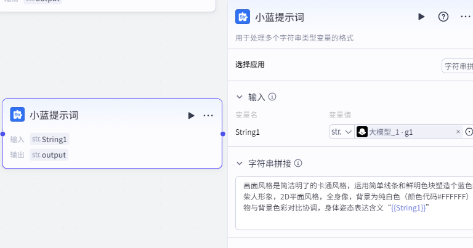Viewport: 473px width, 248px height.
Task: Click the Str icon in the right panel header
Action: (x=243, y=17)
